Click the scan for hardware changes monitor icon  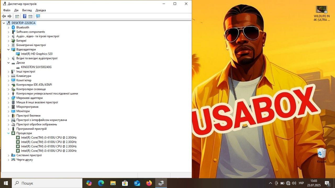click(x=38, y=16)
